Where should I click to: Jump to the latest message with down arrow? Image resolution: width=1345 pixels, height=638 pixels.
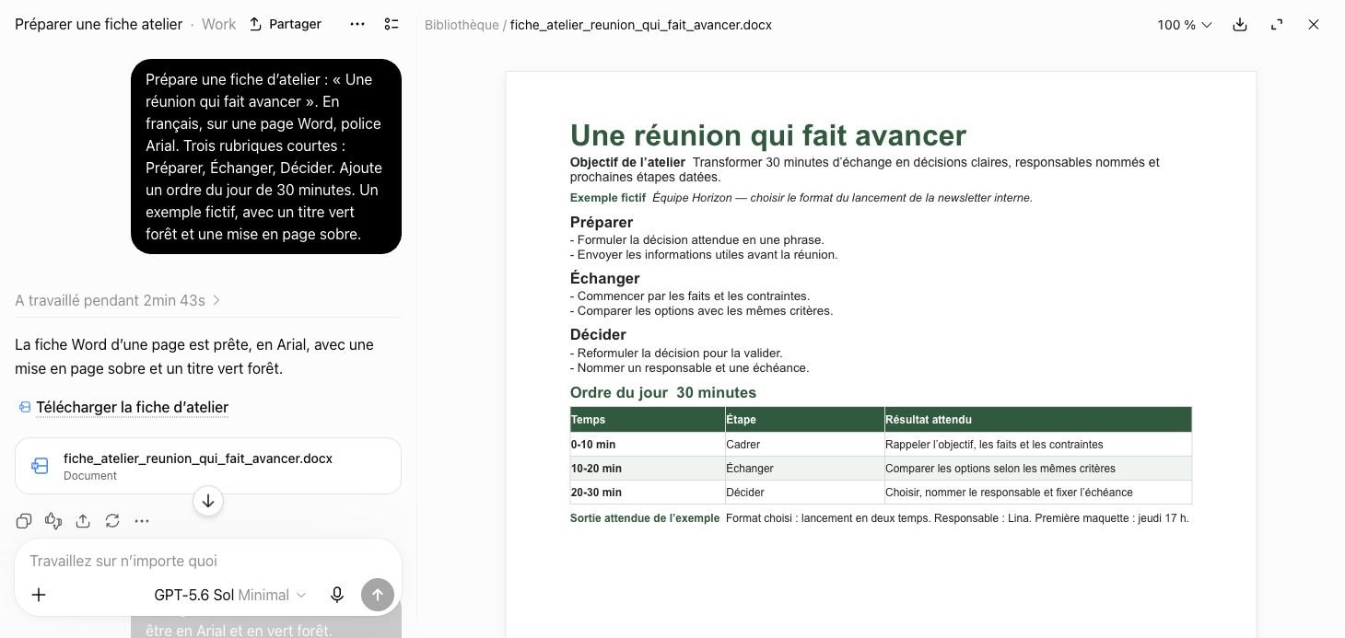pos(208,501)
